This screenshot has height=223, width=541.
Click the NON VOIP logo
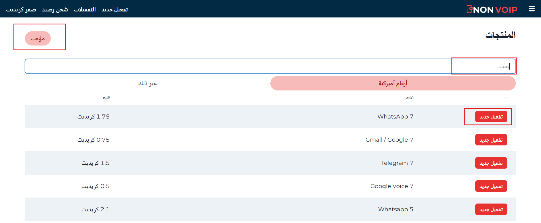(x=492, y=9)
